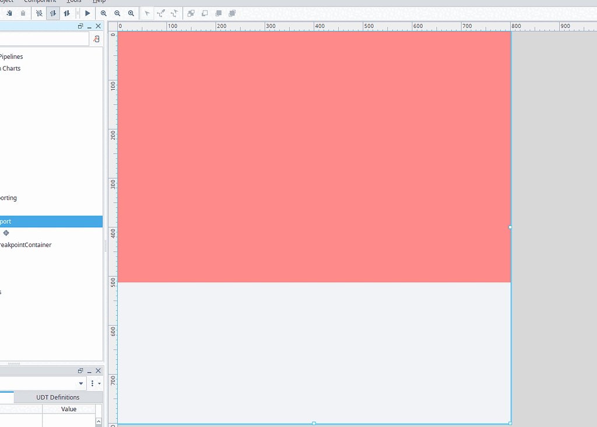The image size is (597, 427).
Task: Click the Zoom Out magnifier icon
Action: [x=117, y=13]
